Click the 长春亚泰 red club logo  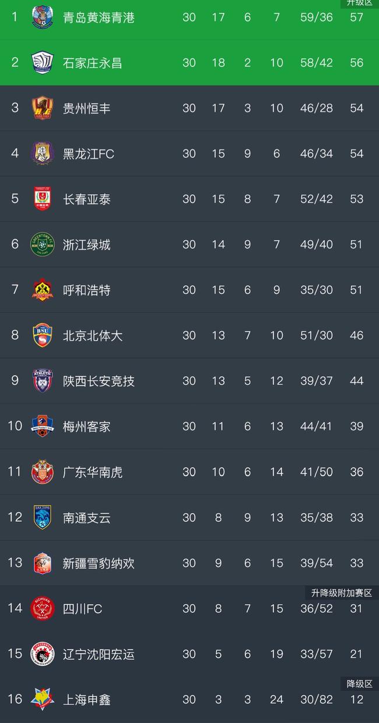(x=42, y=199)
